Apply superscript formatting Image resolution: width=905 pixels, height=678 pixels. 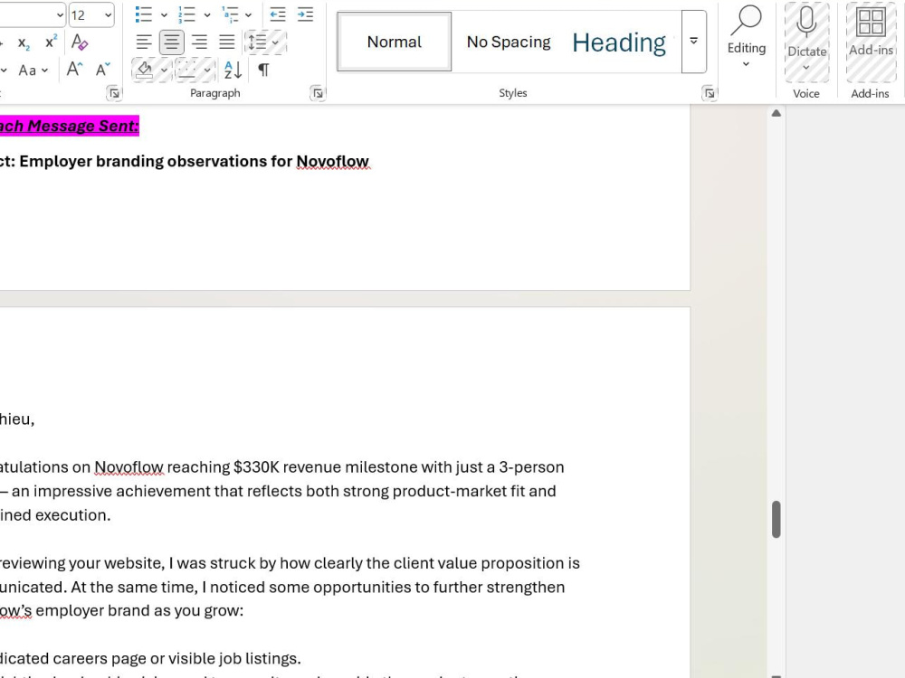click(51, 42)
